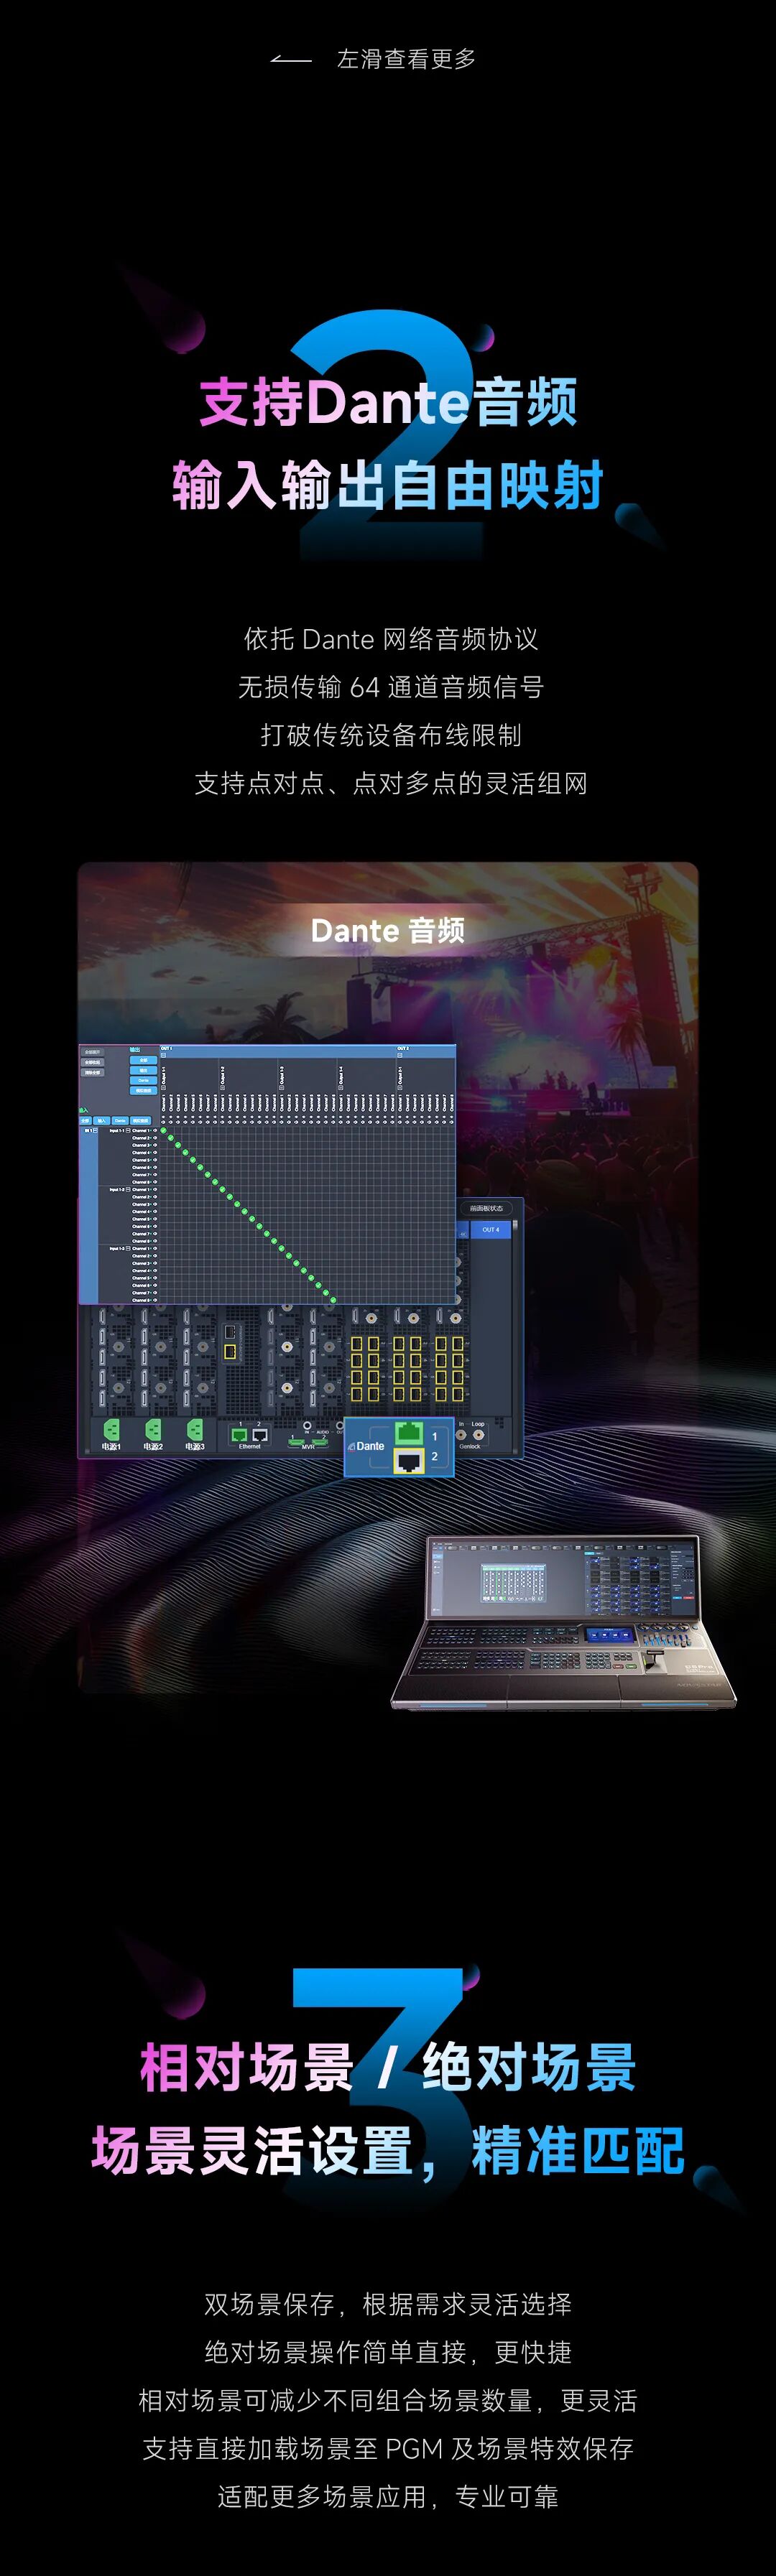Screen dimensions: 776x2576
Task: Click the 前面板状态 button
Action: pos(487,1208)
